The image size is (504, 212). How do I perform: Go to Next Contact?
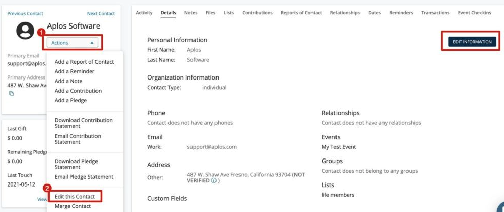tap(101, 13)
